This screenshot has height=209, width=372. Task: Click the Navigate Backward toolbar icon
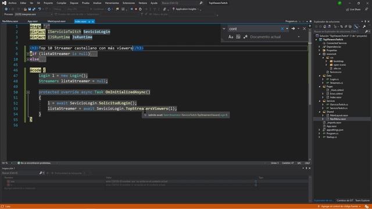[6, 9]
